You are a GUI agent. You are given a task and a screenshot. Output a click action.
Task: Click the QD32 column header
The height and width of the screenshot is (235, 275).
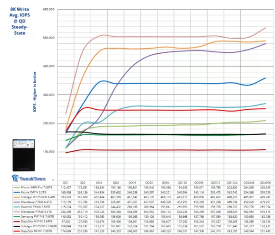[149, 183]
